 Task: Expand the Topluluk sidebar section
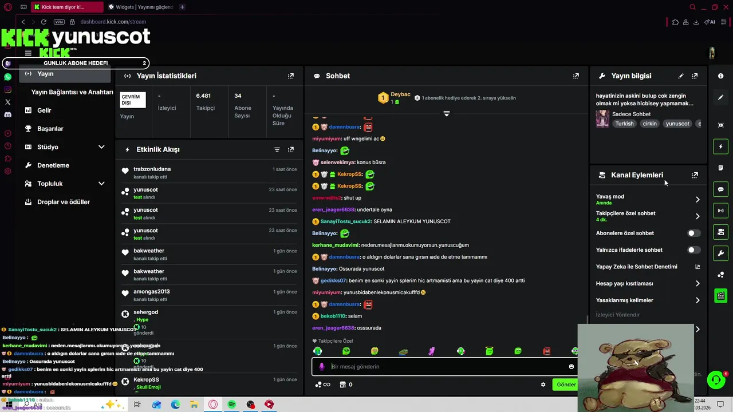(x=101, y=184)
